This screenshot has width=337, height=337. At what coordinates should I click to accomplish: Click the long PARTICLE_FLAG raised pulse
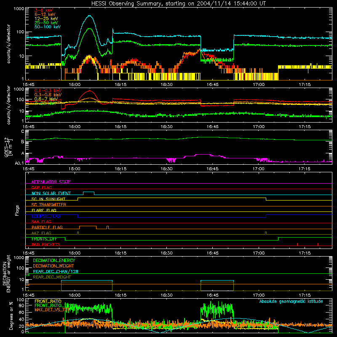click(88, 226)
